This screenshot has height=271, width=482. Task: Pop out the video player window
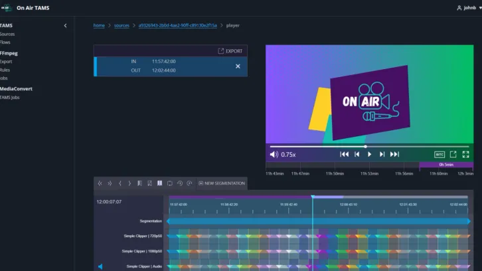click(x=453, y=154)
